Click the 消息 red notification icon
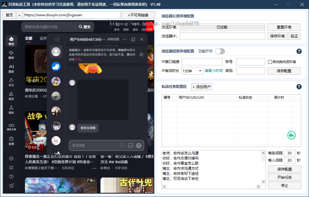Screen dimensions: 309x197 pyautogui.click(x=150, y=26)
